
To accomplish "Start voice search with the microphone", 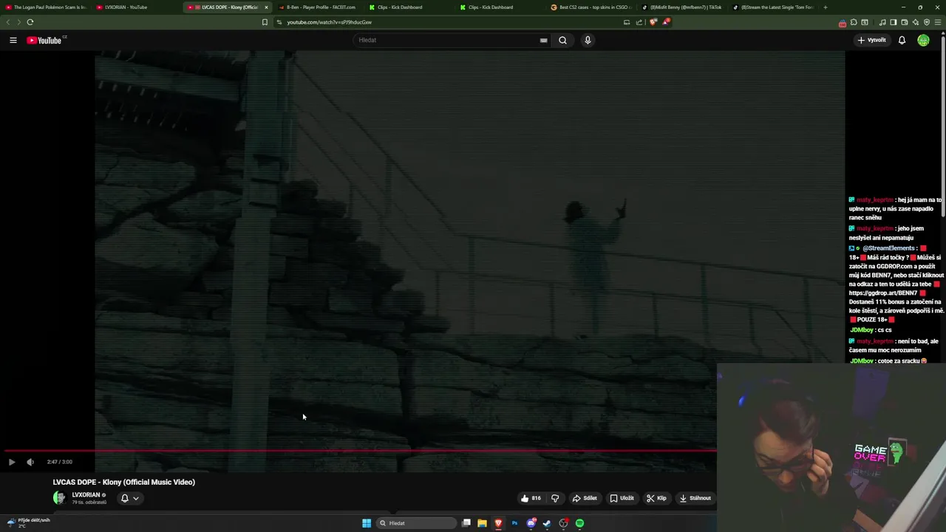I will [588, 40].
